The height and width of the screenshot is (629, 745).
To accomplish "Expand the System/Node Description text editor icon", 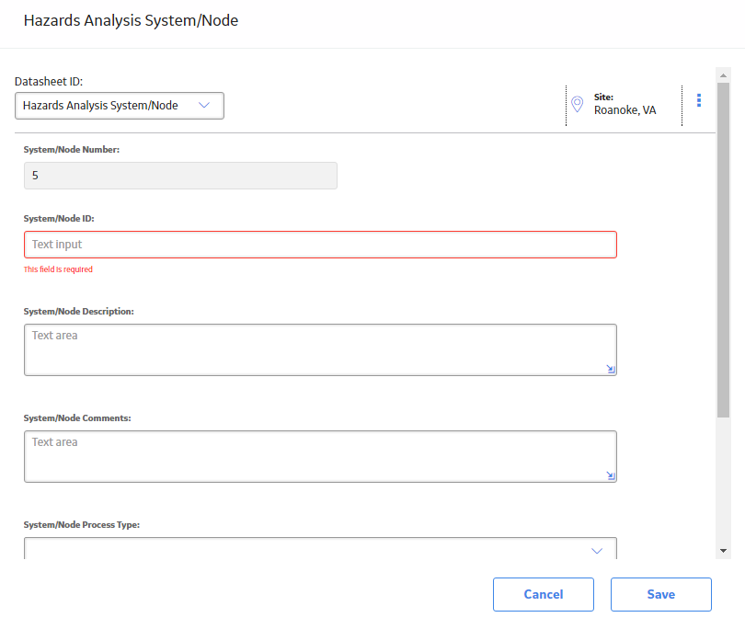I will 611,369.
